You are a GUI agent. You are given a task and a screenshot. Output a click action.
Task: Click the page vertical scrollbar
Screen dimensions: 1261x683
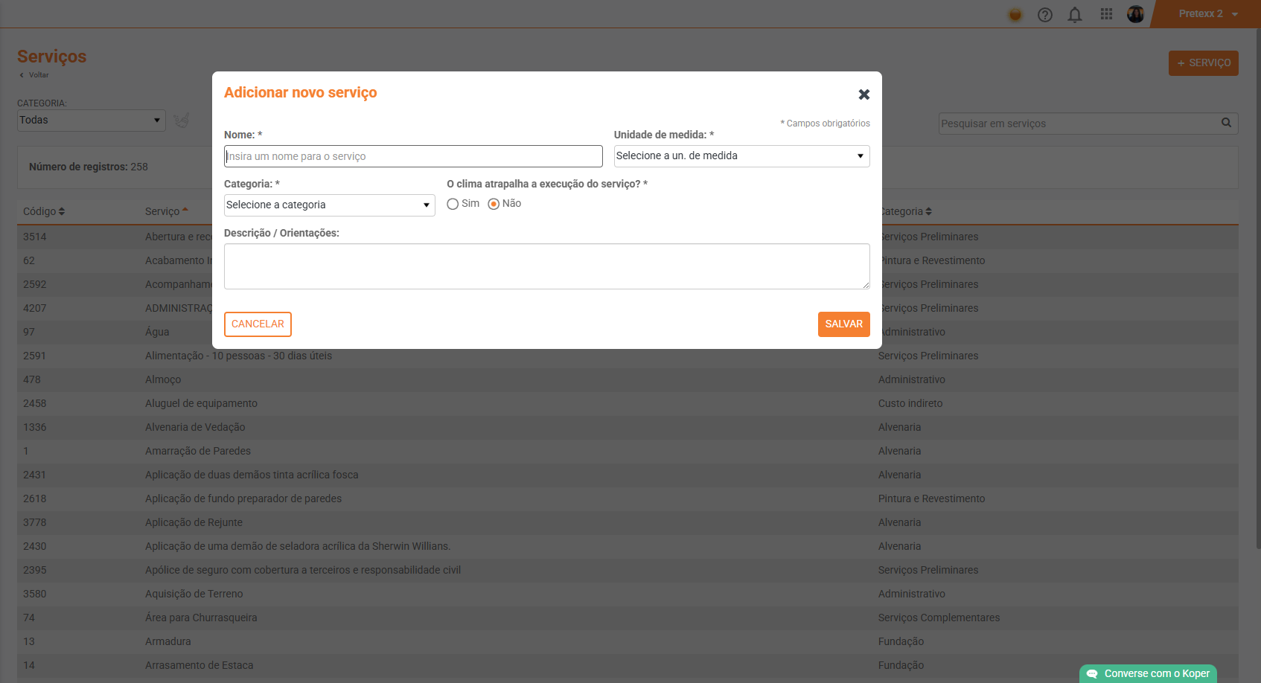[x=1257, y=290]
